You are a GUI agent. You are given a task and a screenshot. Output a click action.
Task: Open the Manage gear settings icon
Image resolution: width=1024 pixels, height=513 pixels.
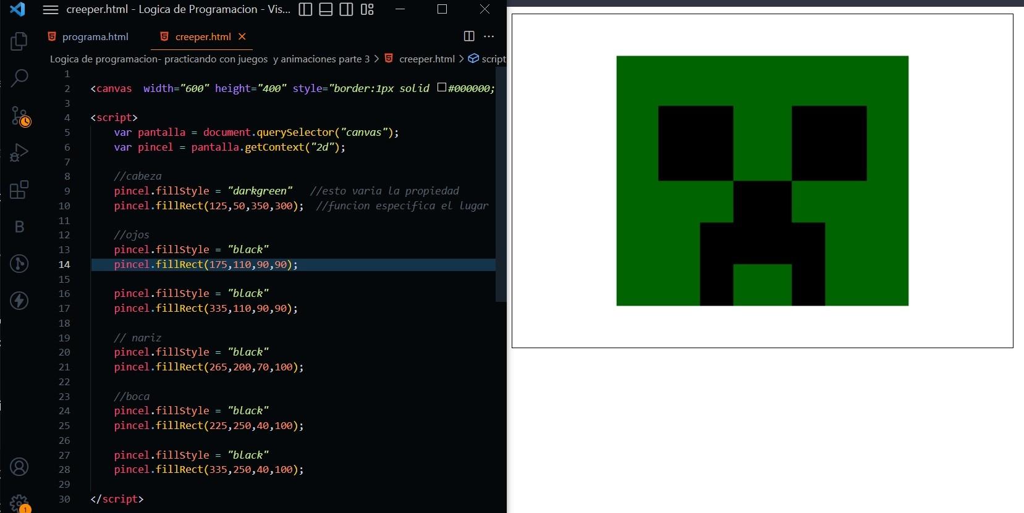point(19,503)
